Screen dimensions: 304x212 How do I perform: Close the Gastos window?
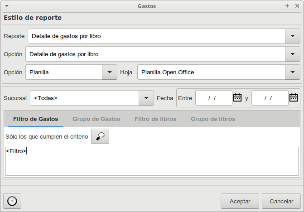pyautogui.click(x=297, y=6)
